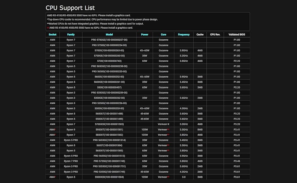
Task: Click the Frequency column header
Action: [x=184, y=34]
